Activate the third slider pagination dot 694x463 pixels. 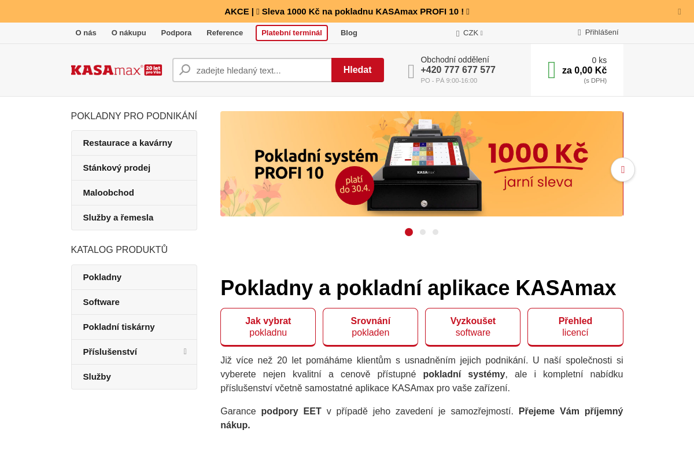(x=435, y=231)
